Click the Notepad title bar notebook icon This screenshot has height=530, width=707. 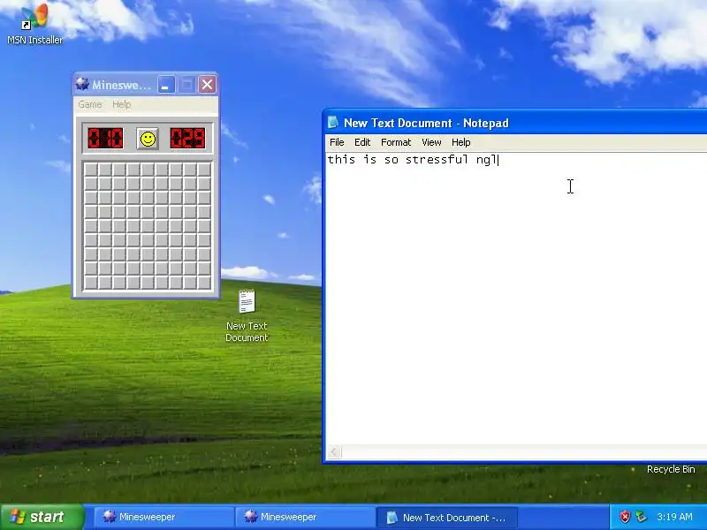tap(333, 122)
